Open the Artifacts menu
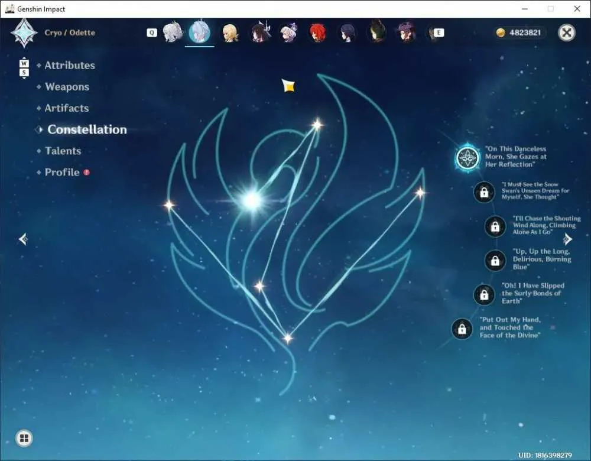 (67, 108)
